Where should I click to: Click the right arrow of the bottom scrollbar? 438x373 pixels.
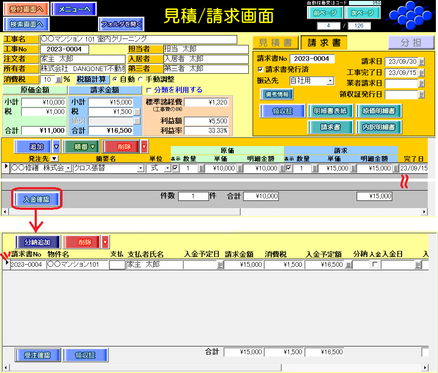click(x=425, y=368)
